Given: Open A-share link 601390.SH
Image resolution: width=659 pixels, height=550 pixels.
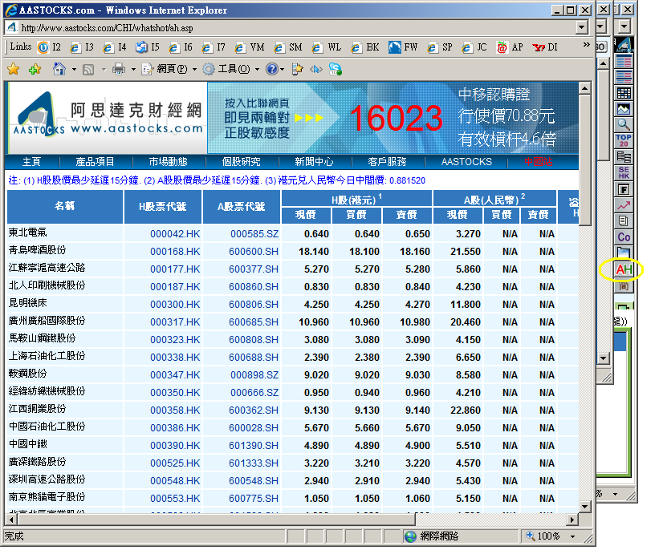Looking at the screenshot, I should (x=254, y=446).
